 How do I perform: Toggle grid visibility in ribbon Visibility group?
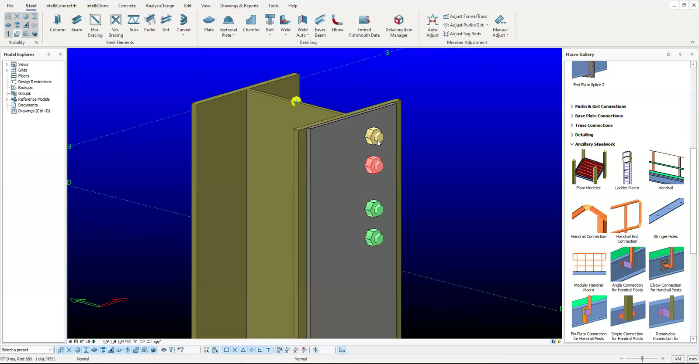pyautogui.click(x=8, y=16)
